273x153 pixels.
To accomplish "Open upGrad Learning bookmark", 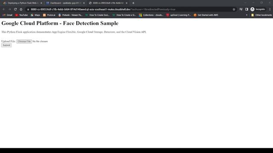I will click(x=179, y=15).
